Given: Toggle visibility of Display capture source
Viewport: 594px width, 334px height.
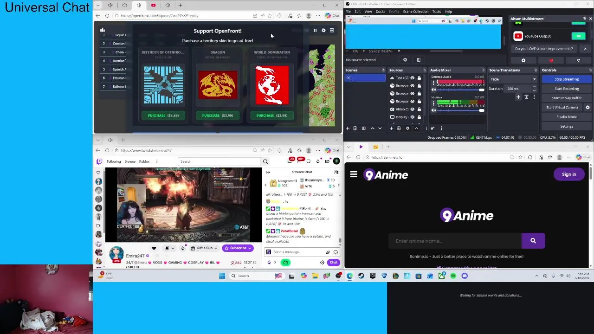Looking at the screenshot, I should pyautogui.click(x=412, y=117).
